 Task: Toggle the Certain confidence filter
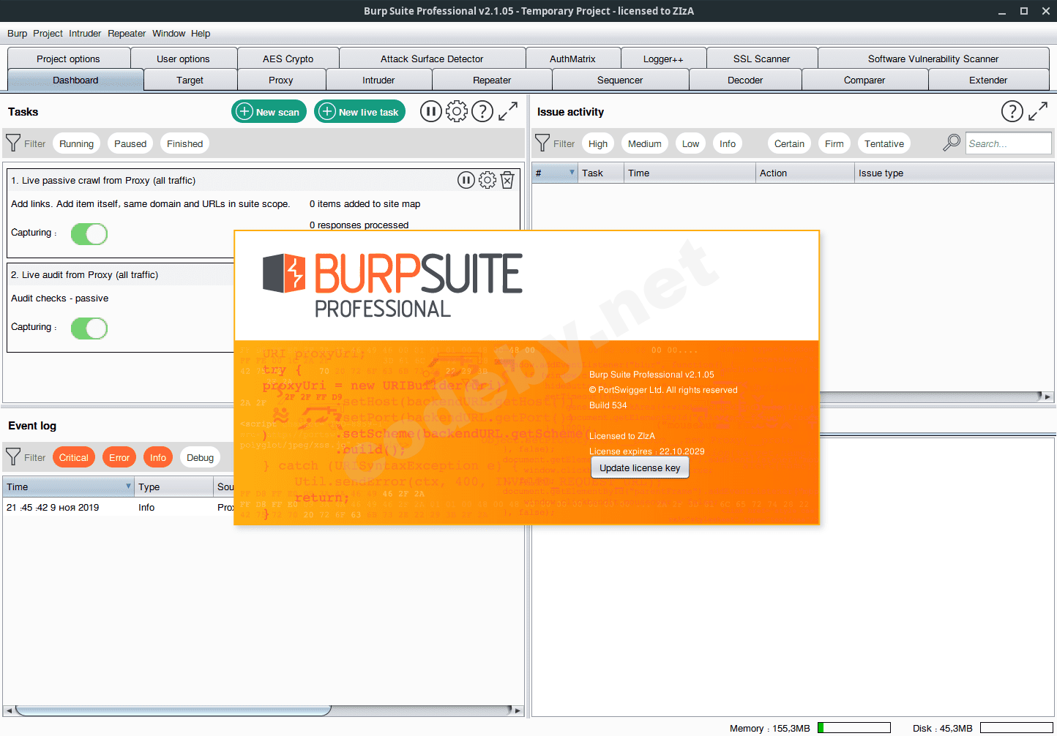[789, 143]
